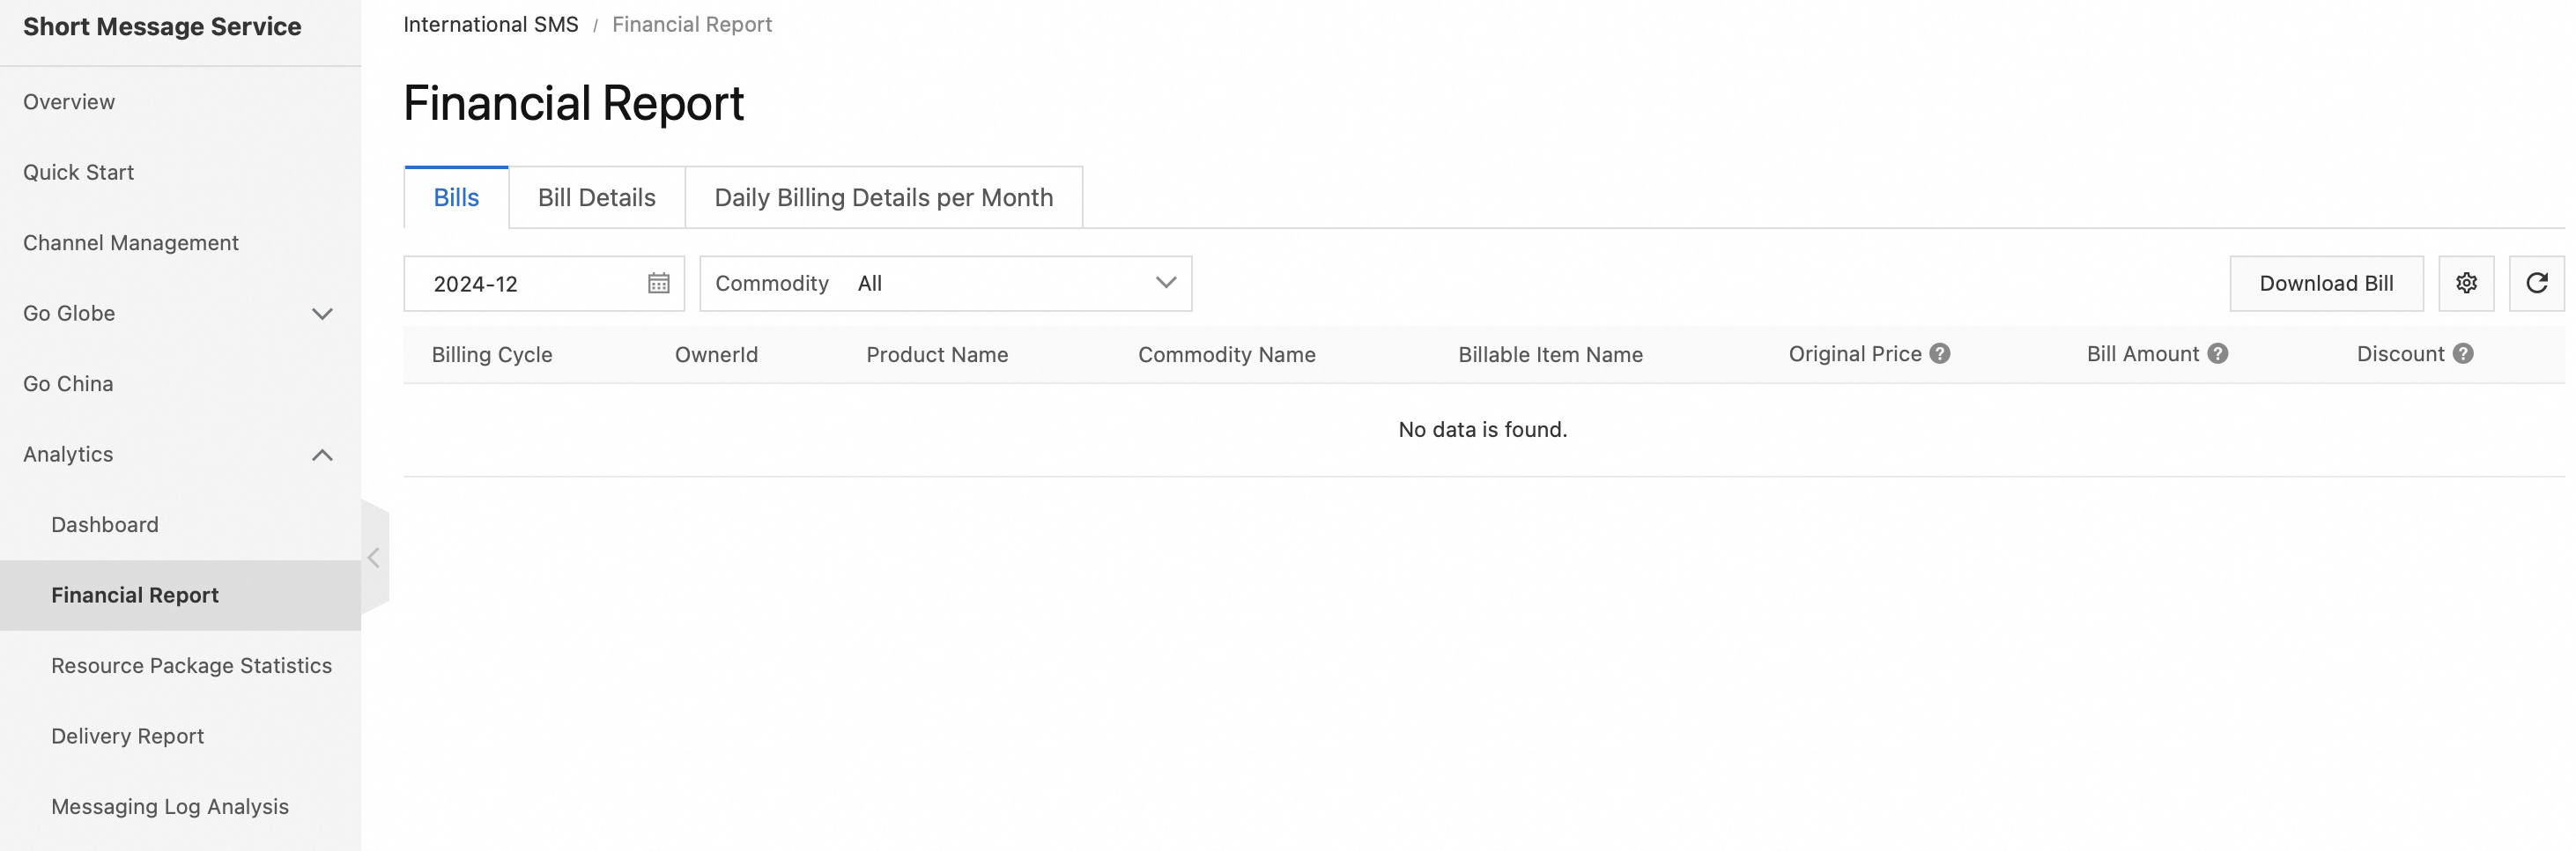Click the billing month input field
The image size is (2576, 851).
click(x=530, y=283)
